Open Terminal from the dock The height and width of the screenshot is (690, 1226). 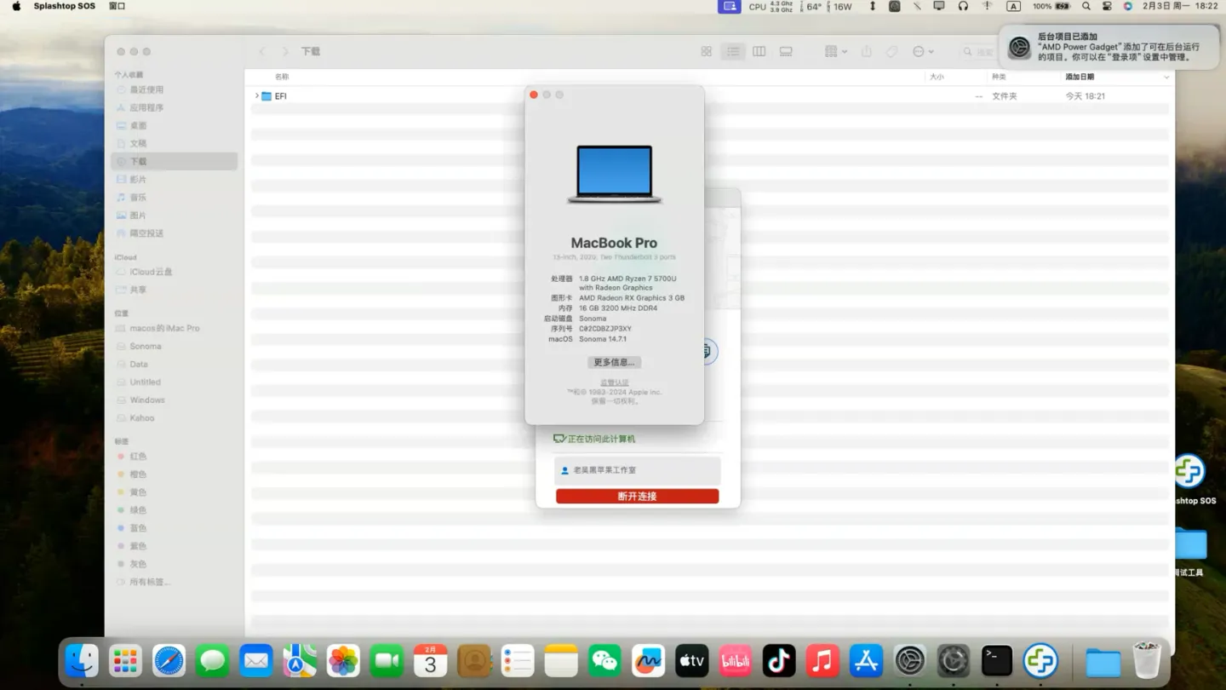[x=996, y=661]
